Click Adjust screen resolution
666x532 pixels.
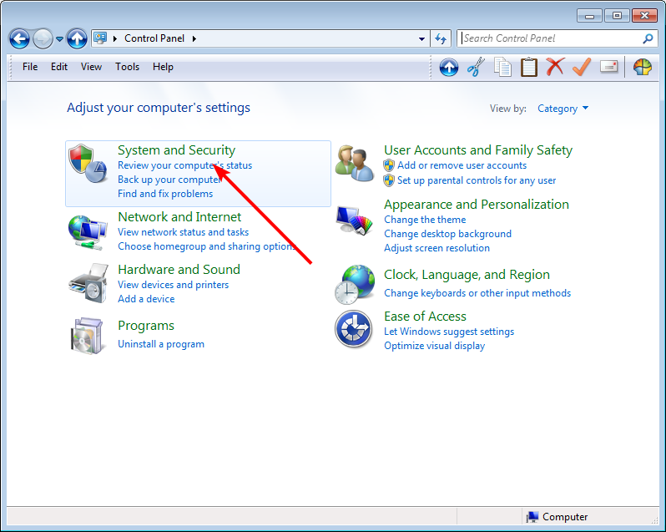tap(436, 248)
